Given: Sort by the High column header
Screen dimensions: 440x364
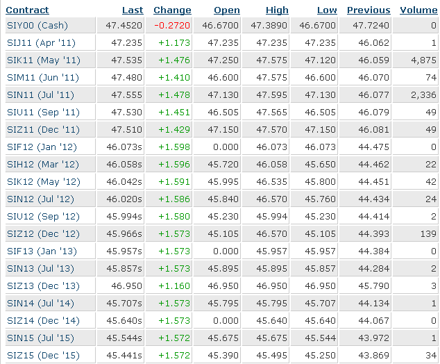Looking at the screenshot, I should pyautogui.click(x=277, y=10).
